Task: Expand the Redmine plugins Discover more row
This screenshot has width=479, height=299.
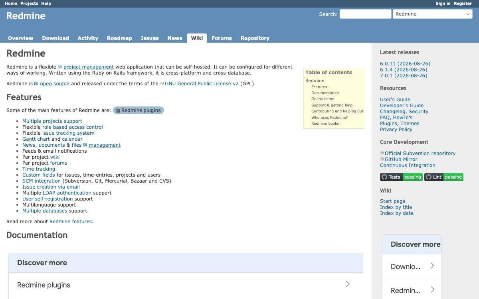Action: 186,285
